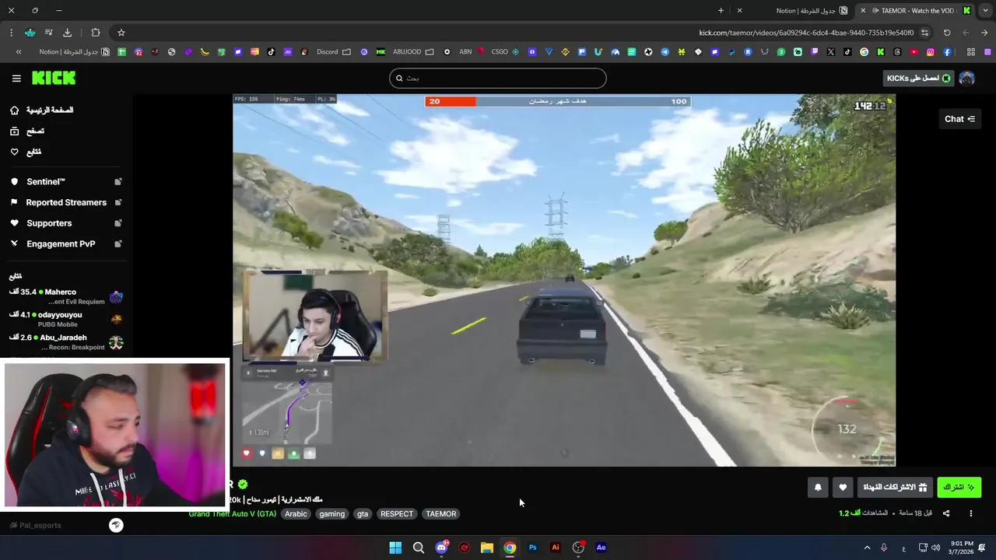Open the taskbar clock and date
Viewport: 996px width, 560px height.
pyautogui.click(x=962, y=548)
